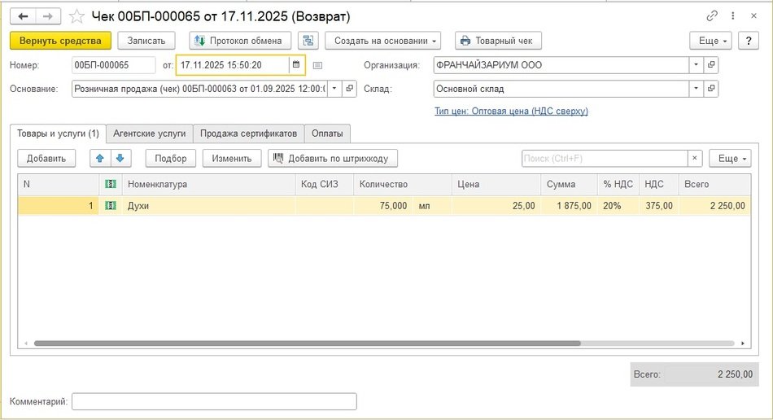Screen dimensions: 773x420
Task: Open the Оплаты tab
Action: [327, 133]
